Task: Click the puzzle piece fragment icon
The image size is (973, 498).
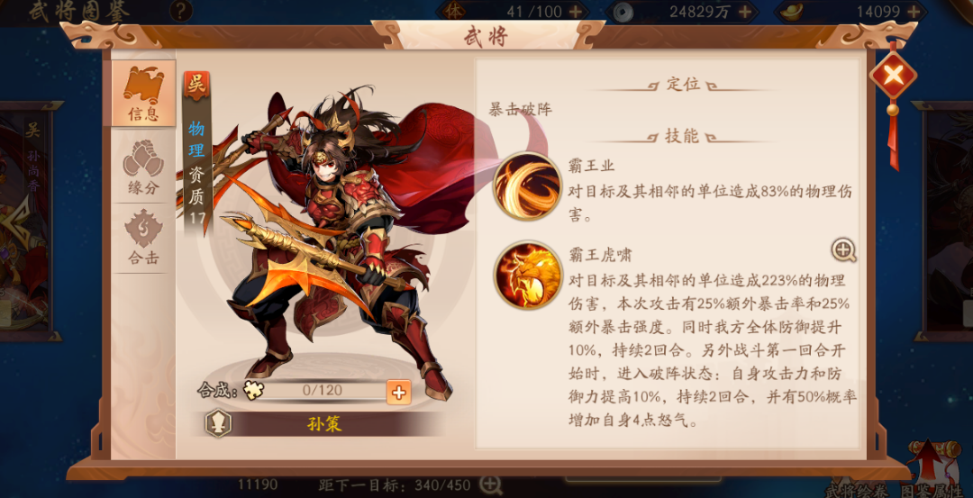Action: pyautogui.click(x=251, y=390)
